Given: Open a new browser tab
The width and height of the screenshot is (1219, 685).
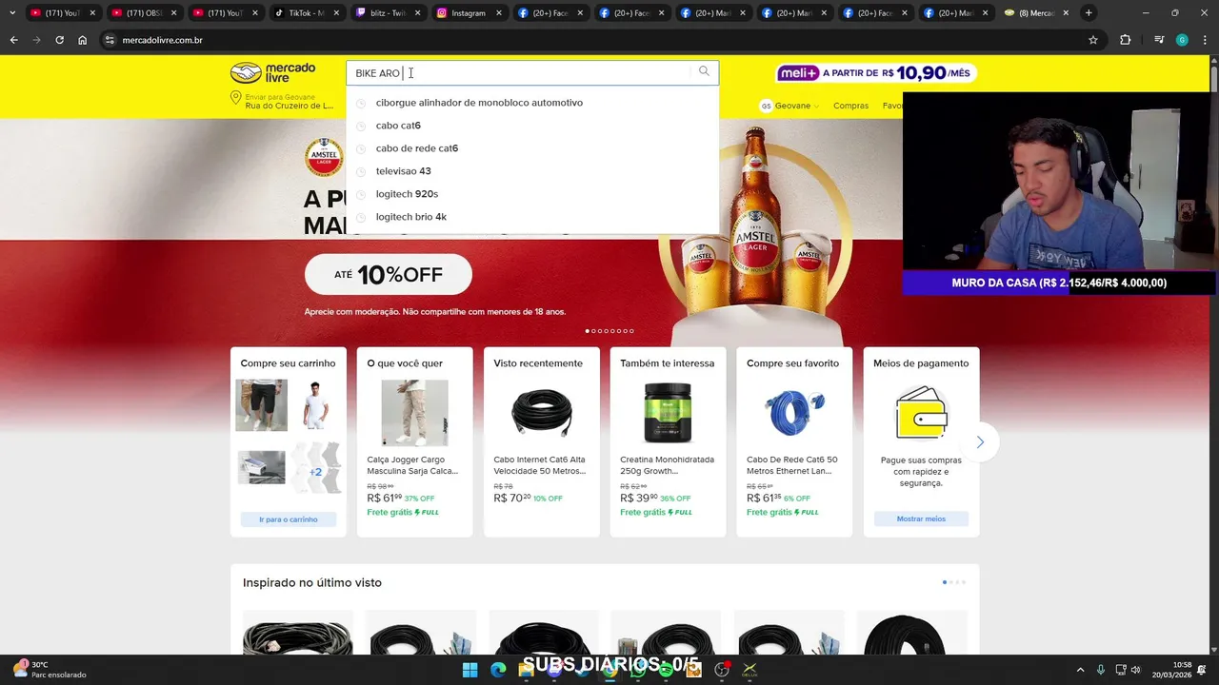Looking at the screenshot, I should point(1089,13).
